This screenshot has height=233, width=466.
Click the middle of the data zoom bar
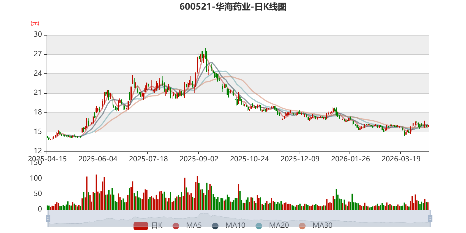pos(239,218)
